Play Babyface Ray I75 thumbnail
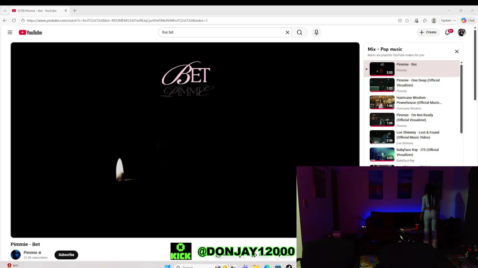Viewport: 478px width, 268px height. pos(382,154)
